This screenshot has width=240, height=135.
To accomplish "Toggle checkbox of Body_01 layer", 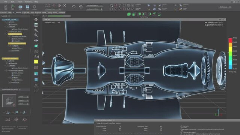I will point(7,31).
